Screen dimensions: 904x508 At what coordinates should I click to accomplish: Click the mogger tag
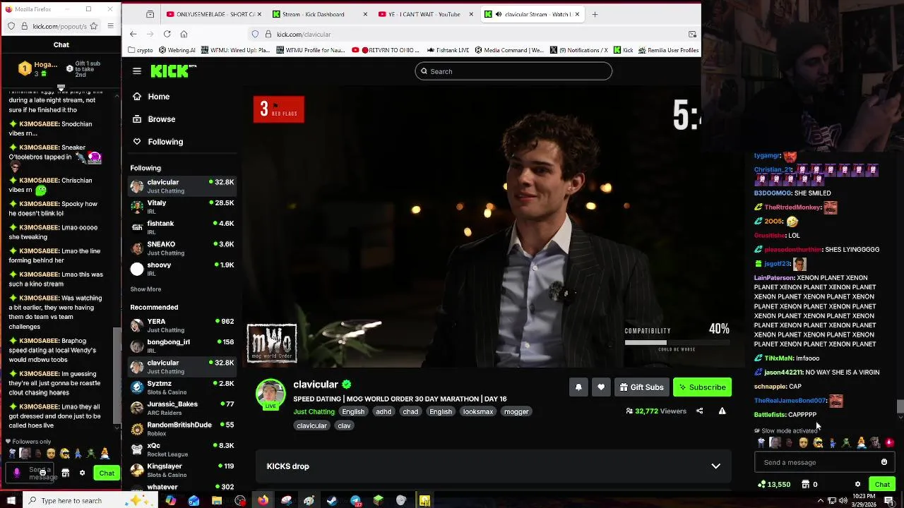tap(516, 411)
